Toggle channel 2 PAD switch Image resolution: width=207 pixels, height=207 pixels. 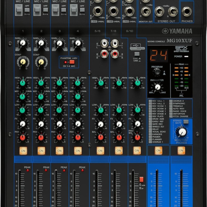click(37, 10)
